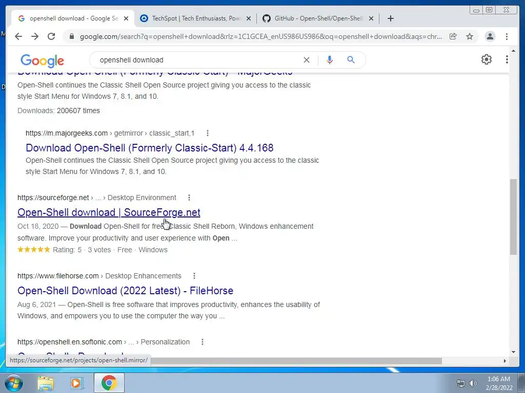Open a new tab with plus button
This screenshot has height=393, width=525.
click(390, 18)
